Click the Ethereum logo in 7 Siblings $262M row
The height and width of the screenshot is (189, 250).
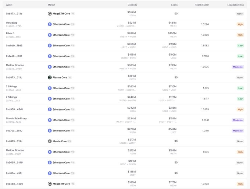(50, 88)
